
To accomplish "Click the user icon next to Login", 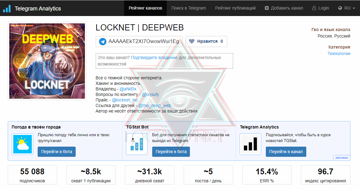I will coord(314,8).
